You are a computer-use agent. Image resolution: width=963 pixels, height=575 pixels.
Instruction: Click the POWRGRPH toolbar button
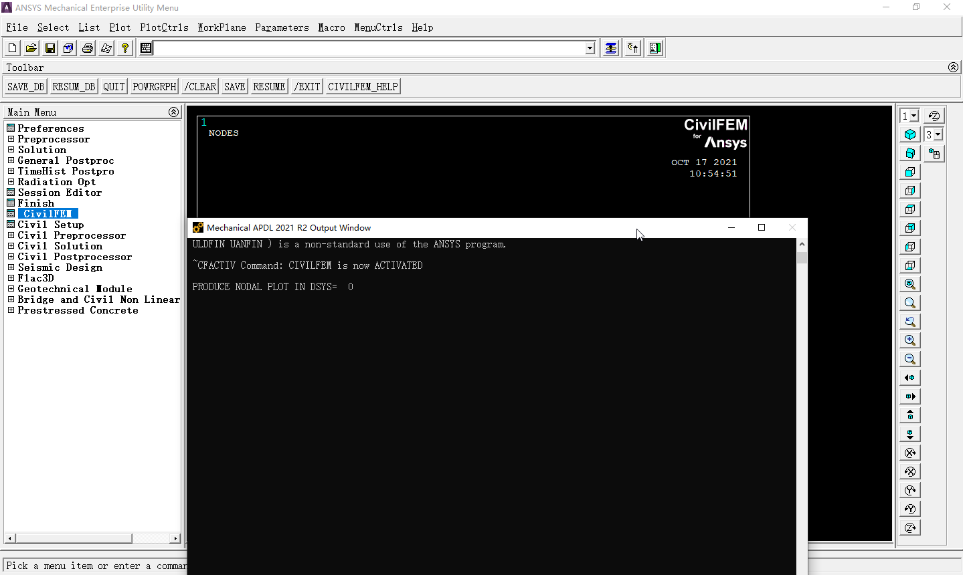point(155,87)
